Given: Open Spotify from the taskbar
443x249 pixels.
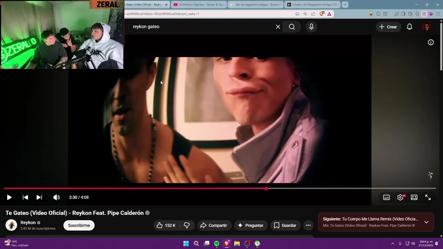Looking at the screenshot, I should (217, 243).
